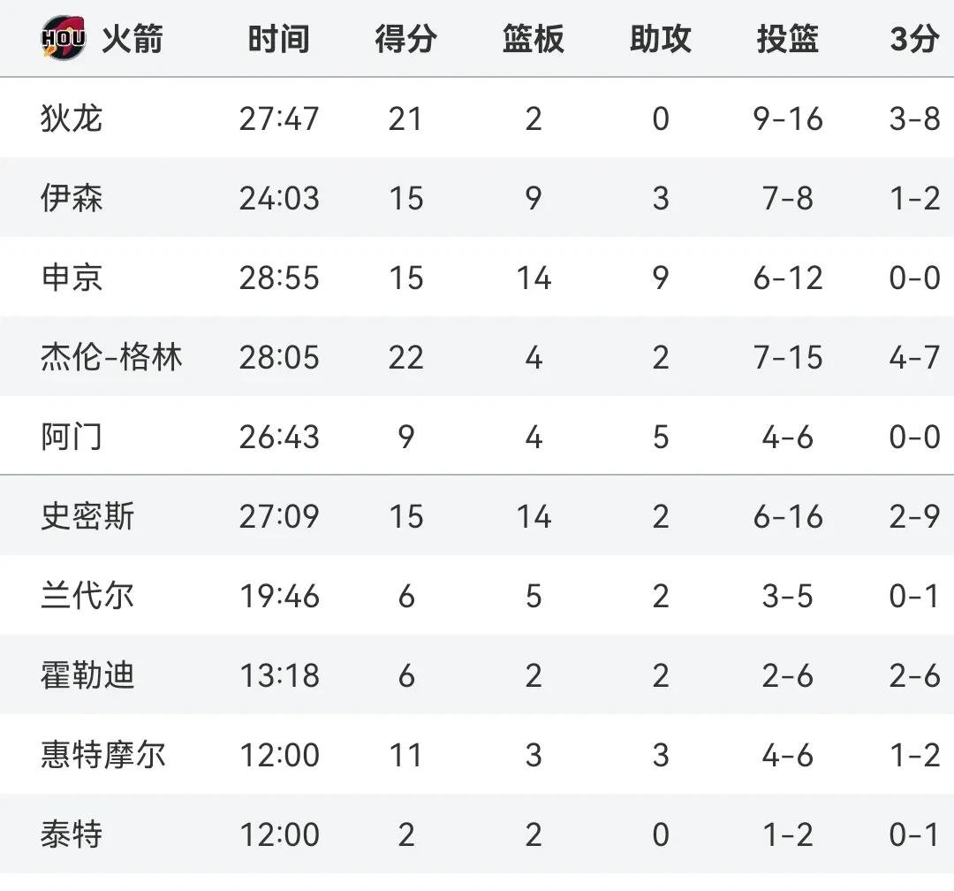
Task: Click player name 阿门
Action: click(72, 437)
